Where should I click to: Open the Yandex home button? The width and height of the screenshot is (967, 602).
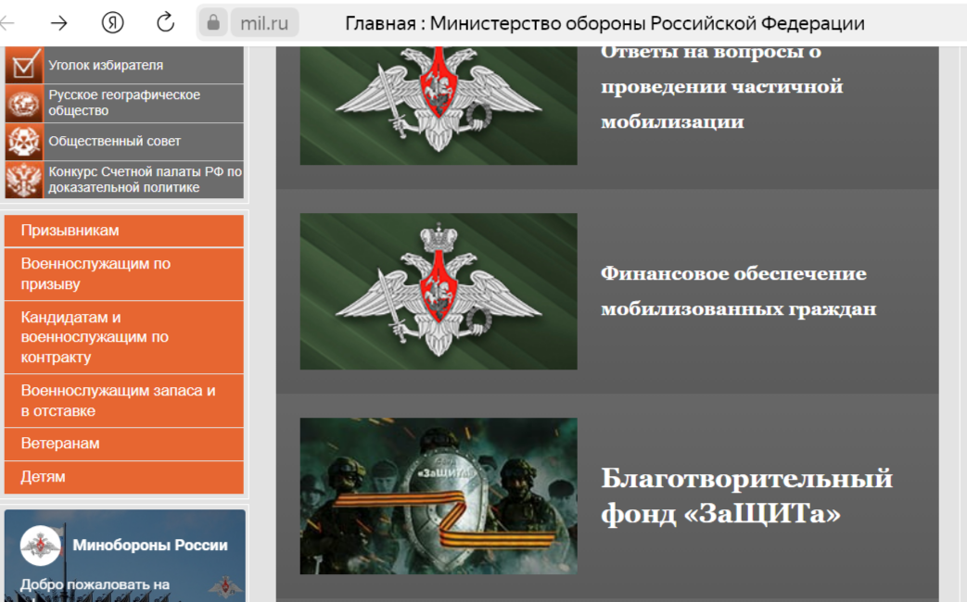click(112, 23)
